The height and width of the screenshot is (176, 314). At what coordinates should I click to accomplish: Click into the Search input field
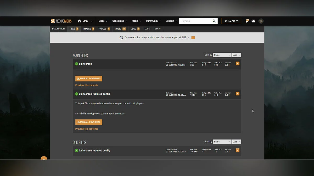point(195,21)
